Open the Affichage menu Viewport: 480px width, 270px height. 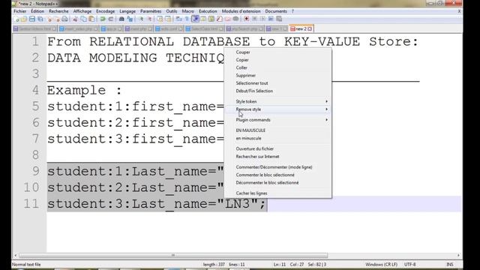click(x=82, y=11)
